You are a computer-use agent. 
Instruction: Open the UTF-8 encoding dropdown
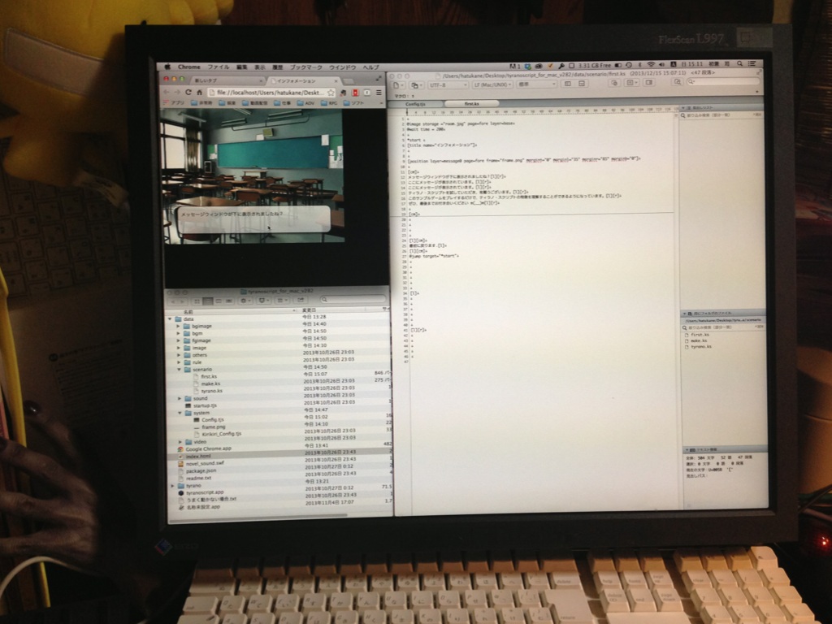(x=448, y=84)
